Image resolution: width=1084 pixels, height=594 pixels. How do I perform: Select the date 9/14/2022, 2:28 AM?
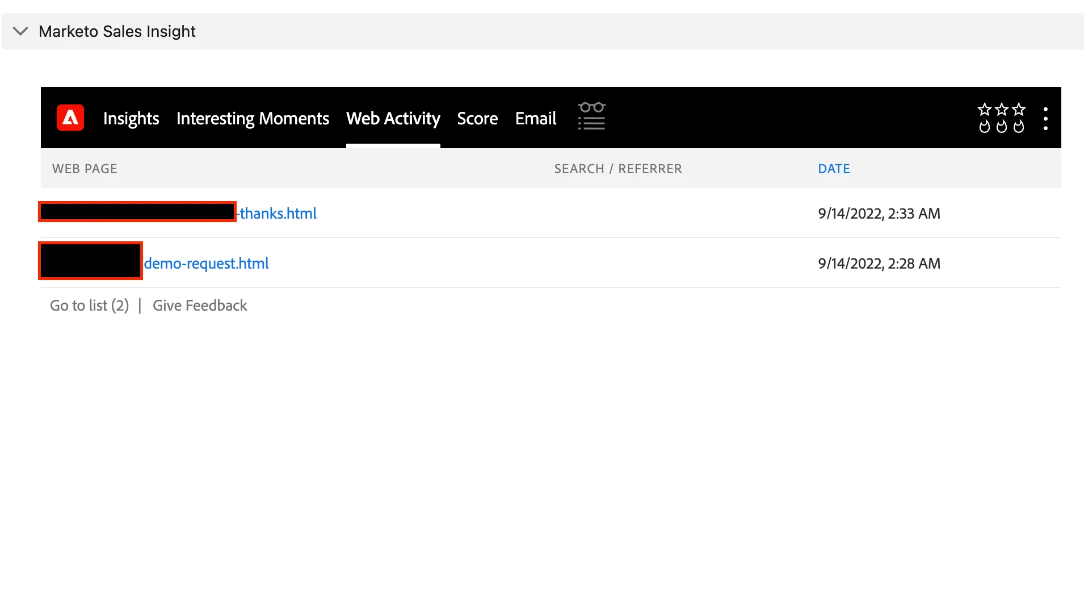tap(879, 263)
